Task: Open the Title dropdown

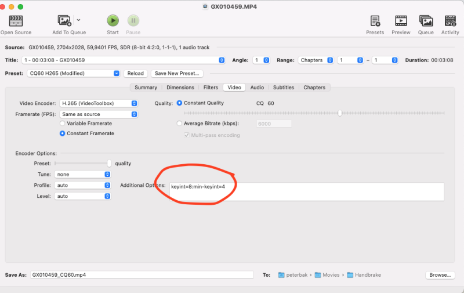Action: click(124, 60)
